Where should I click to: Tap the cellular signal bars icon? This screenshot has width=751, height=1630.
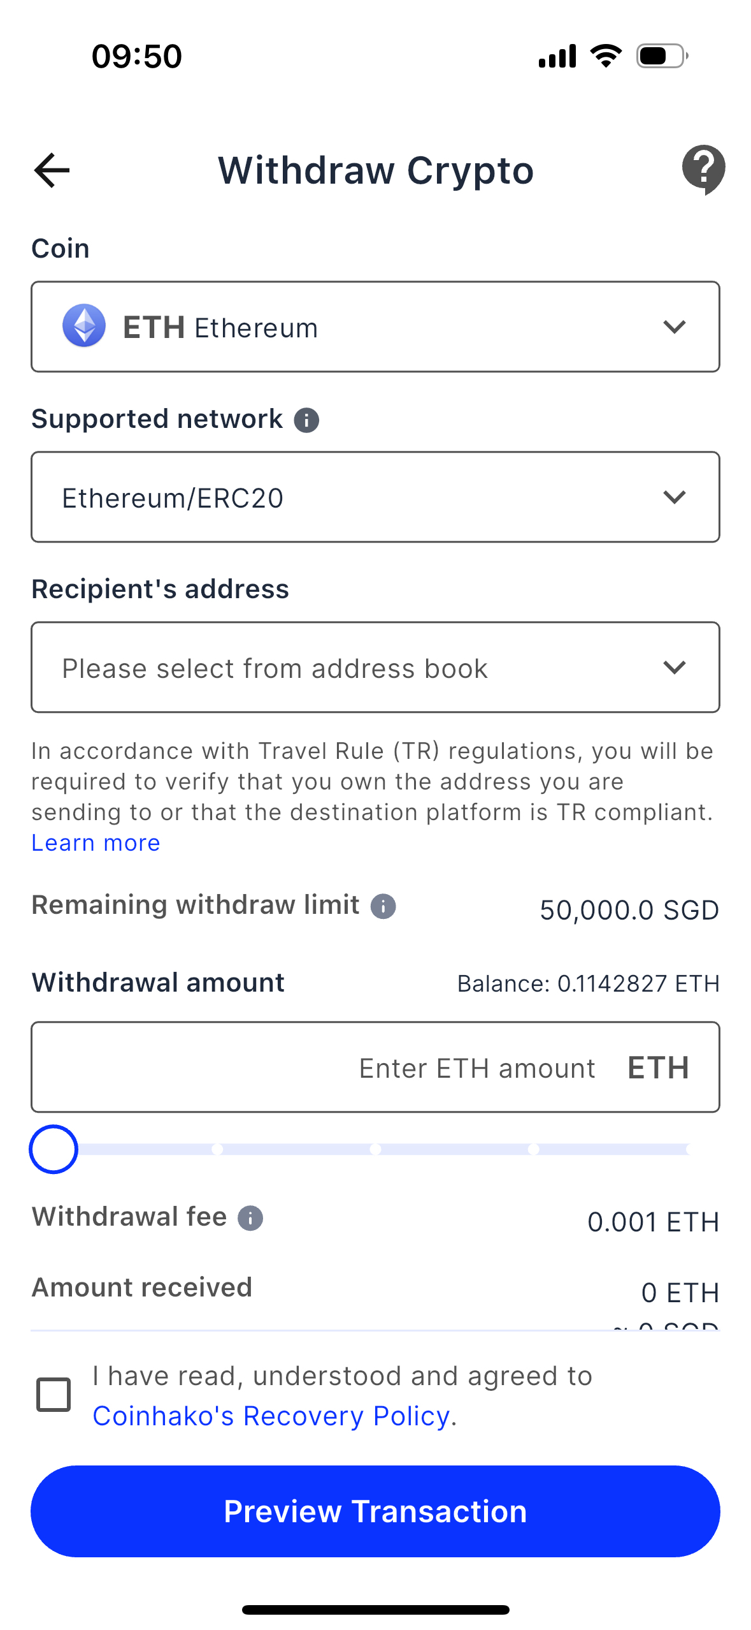[557, 55]
